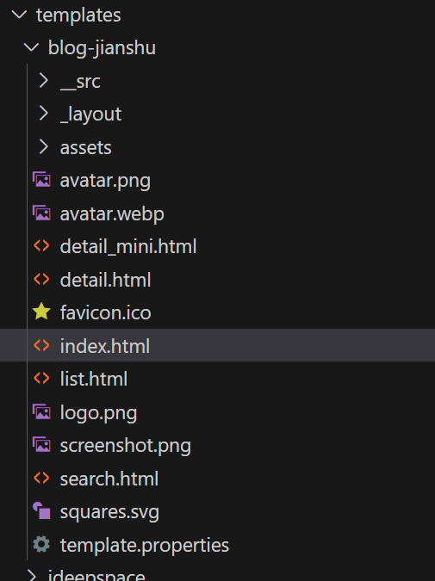Viewport: 435px width, 581px height.
Task: Open the detail.html file
Action: pos(105,280)
